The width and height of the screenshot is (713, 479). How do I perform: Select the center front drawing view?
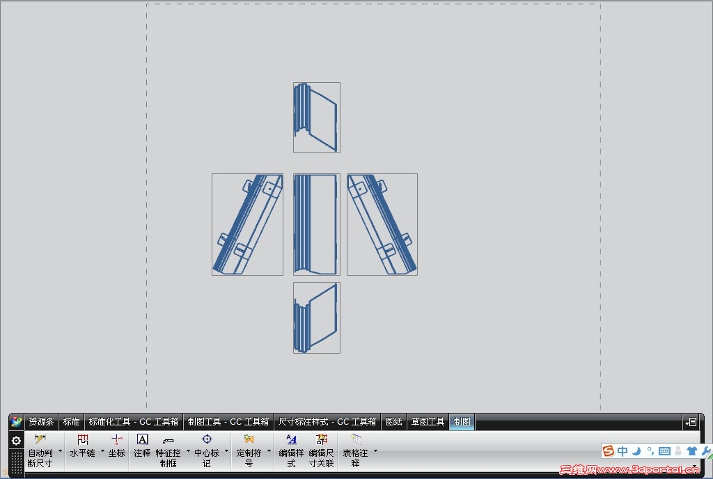click(x=317, y=224)
